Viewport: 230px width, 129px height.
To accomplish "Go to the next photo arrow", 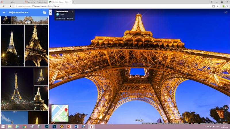I will (x=225, y=120).
